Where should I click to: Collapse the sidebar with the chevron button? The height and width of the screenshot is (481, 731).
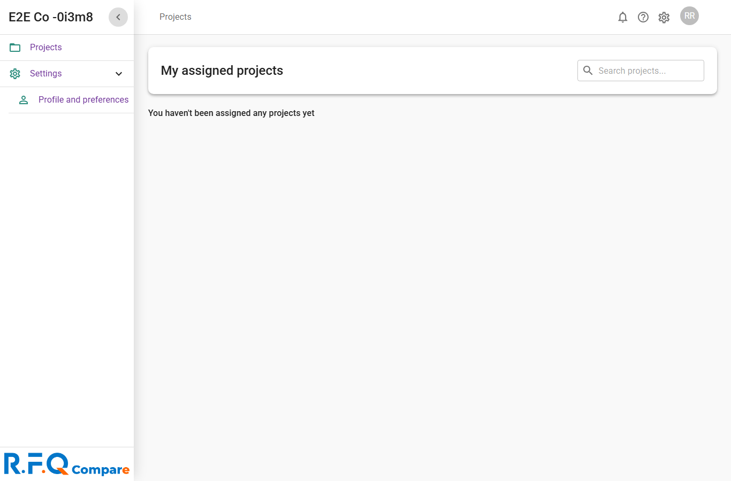point(118,17)
